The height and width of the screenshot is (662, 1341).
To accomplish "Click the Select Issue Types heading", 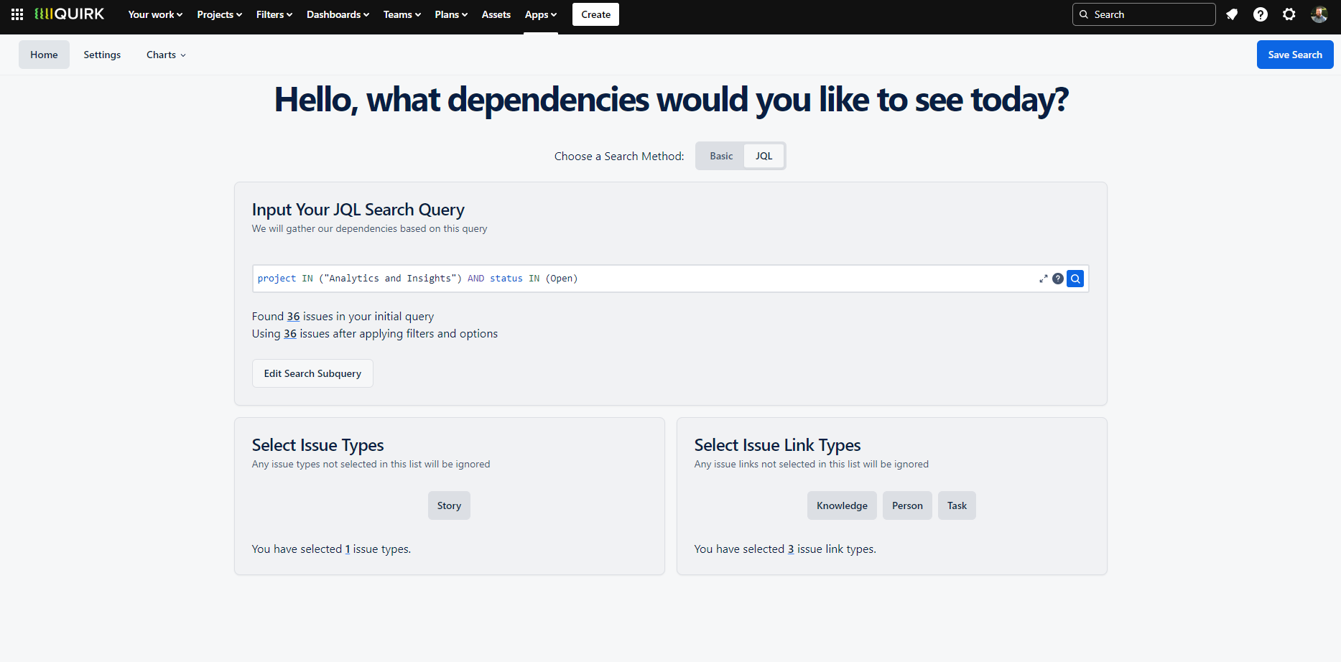I will [317, 445].
